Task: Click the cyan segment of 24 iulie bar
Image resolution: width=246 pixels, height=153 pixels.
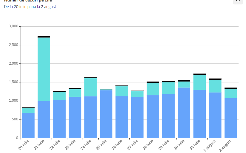Action: tap(91, 87)
